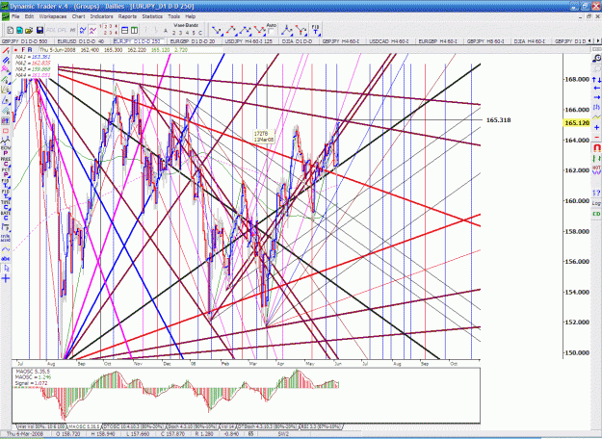Toggle the Auto checkbox in toolbar

(272, 31)
